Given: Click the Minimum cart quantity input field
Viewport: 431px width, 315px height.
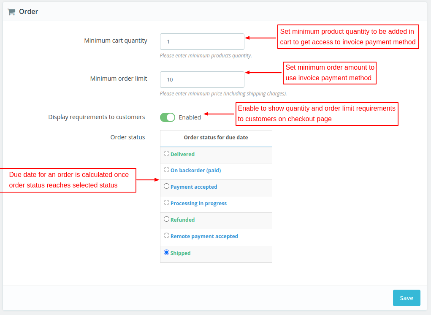Looking at the screenshot, I should point(202,41).
